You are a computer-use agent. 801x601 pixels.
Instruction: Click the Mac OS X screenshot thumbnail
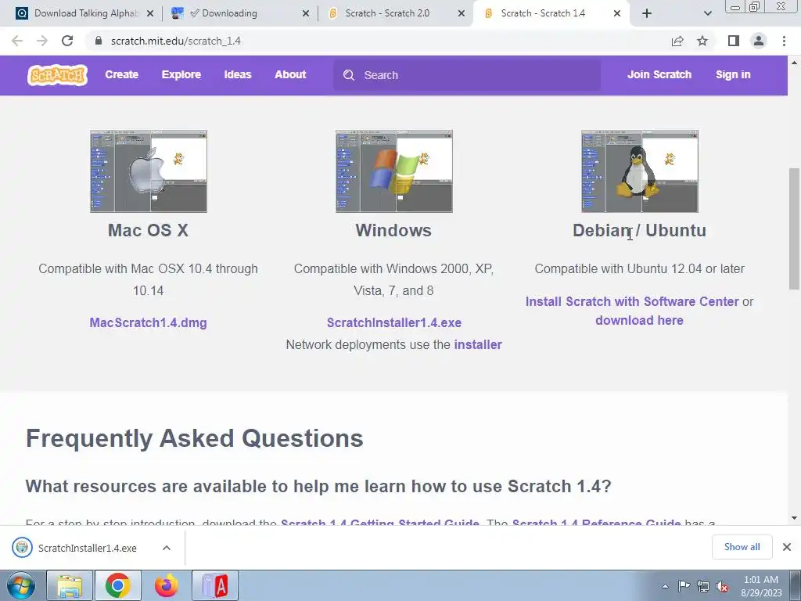149,171
